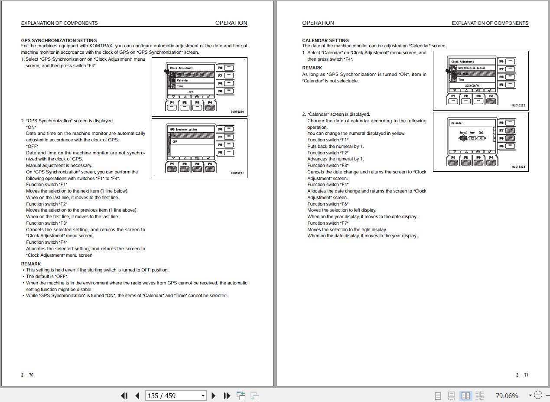Click the REMARK heading on right page

point(312,68)
